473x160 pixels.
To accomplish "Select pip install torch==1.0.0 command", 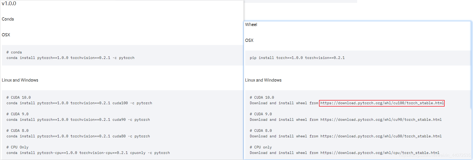I will tap(297, 58).
